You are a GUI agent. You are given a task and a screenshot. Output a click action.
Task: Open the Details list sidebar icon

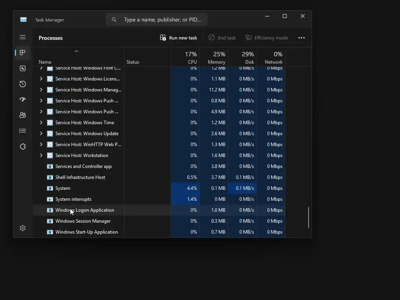coord(22,130)
